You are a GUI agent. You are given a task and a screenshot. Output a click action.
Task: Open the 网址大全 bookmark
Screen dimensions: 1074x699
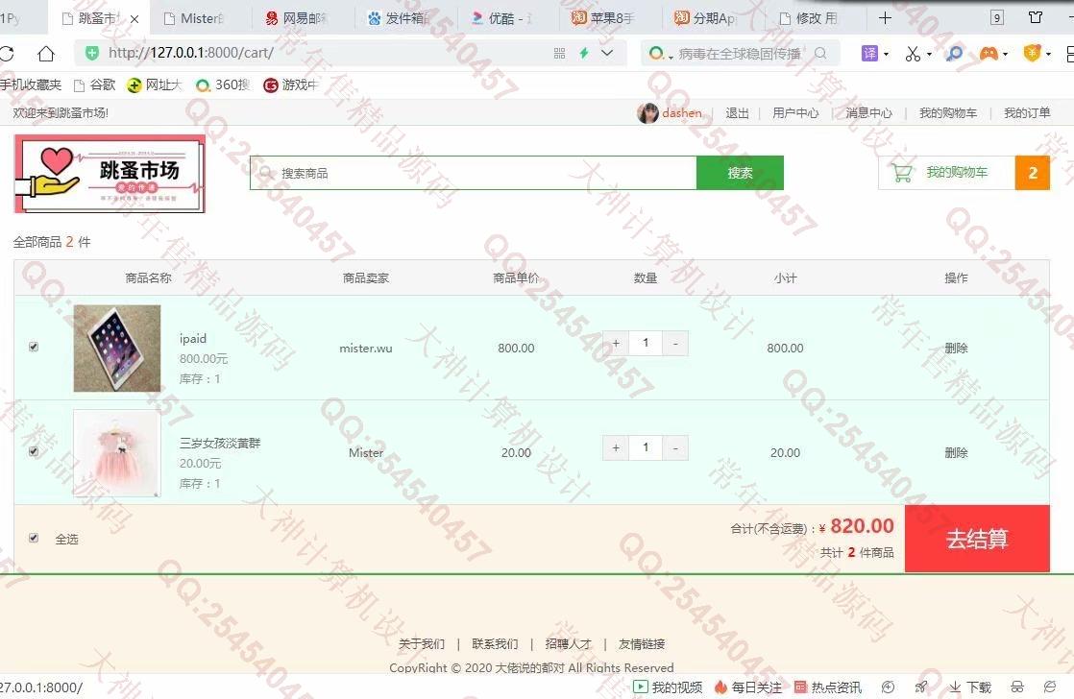155,84
